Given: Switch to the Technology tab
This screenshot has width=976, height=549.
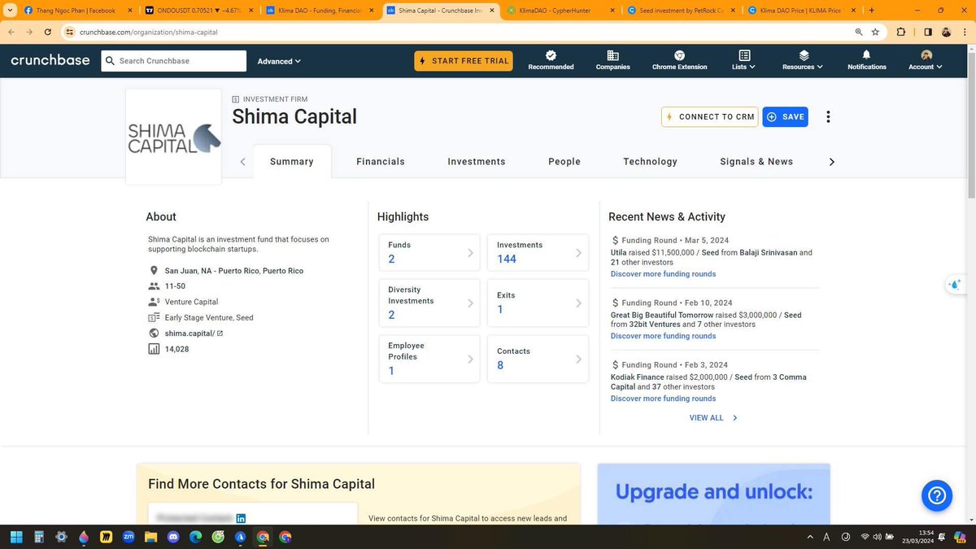Looking at the screenshot, I should coord(650,162).
